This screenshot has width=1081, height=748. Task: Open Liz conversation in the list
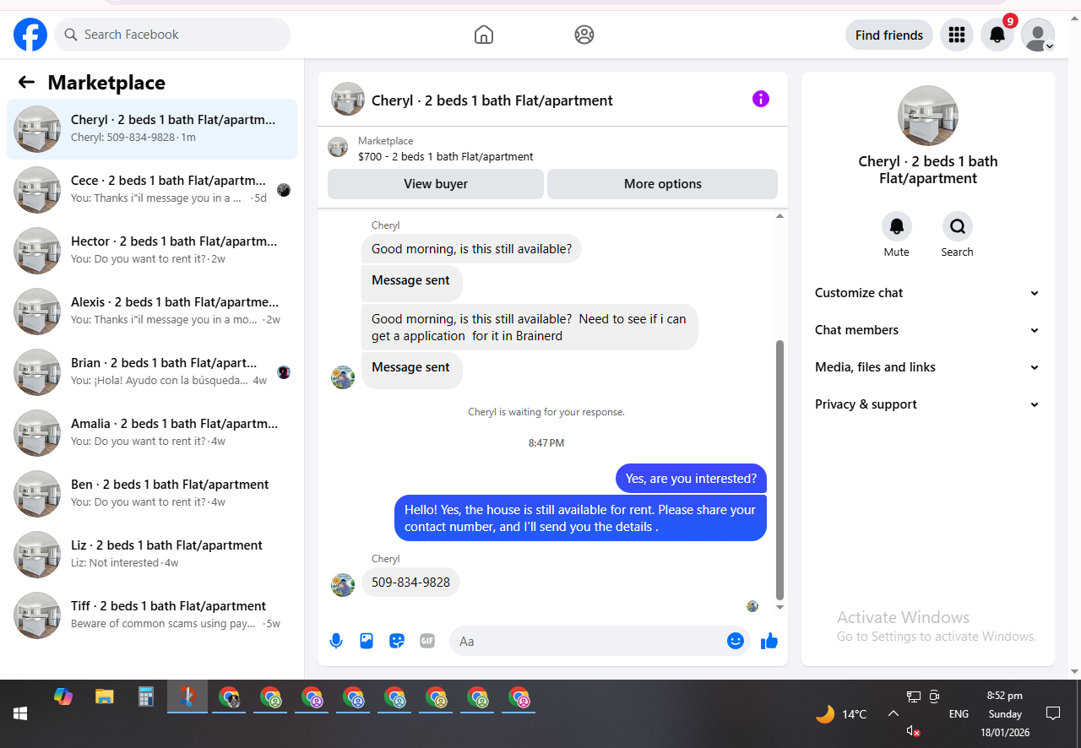(152, 555)
